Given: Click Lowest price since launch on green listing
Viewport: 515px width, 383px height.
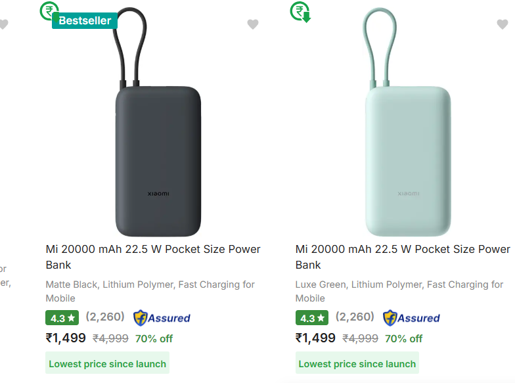Looking at the screenshot, I should tap(357, 363).
